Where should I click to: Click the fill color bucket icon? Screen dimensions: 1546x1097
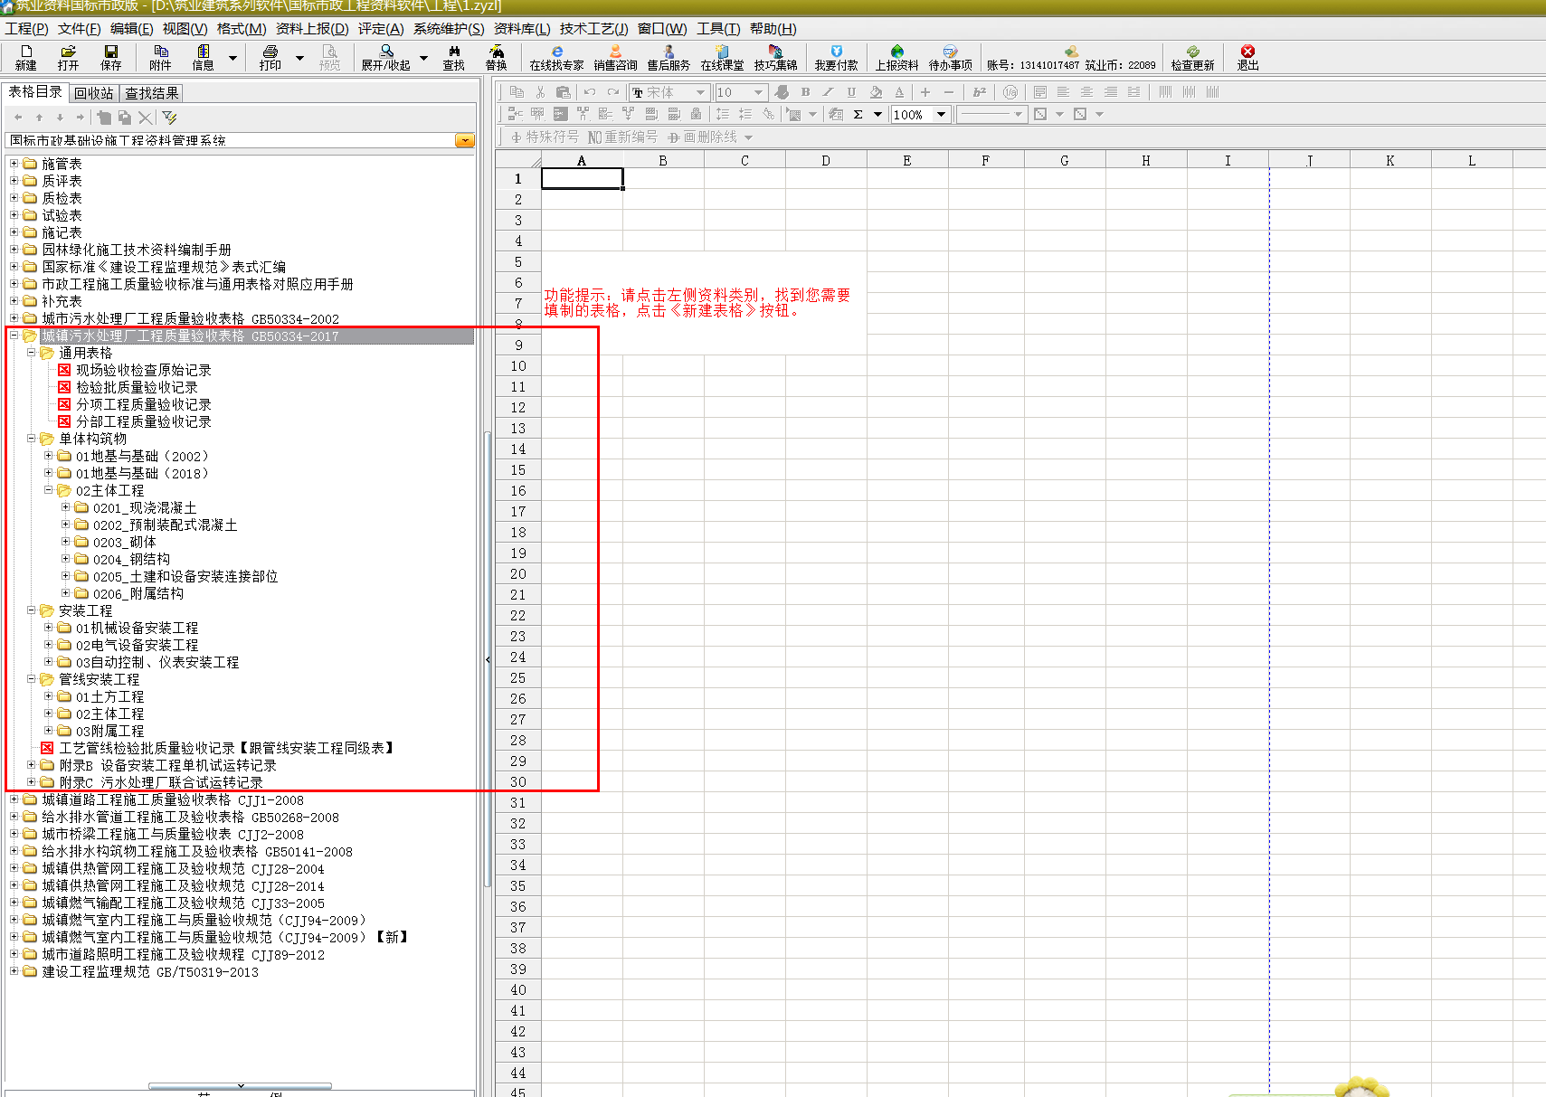876,92
